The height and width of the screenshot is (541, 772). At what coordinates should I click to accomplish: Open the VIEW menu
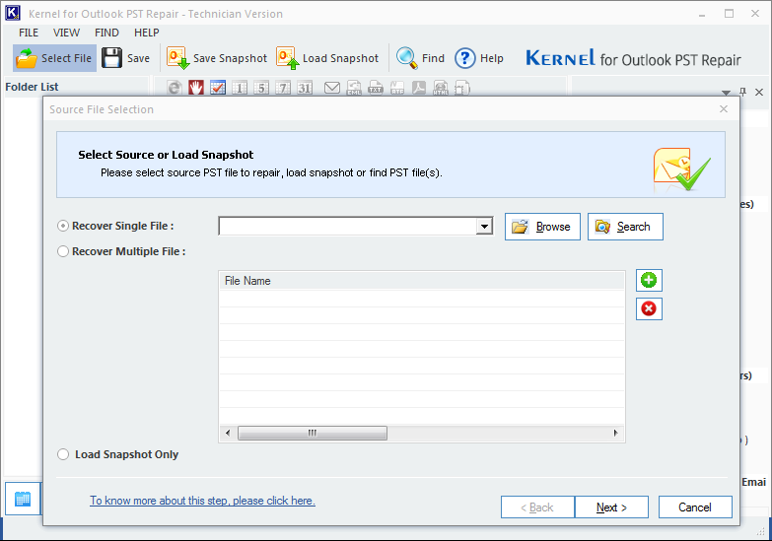[66, 33]
